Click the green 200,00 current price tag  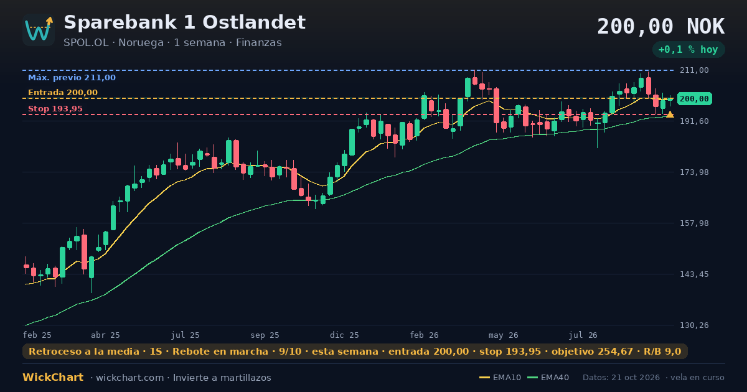[x=694, y=99]
